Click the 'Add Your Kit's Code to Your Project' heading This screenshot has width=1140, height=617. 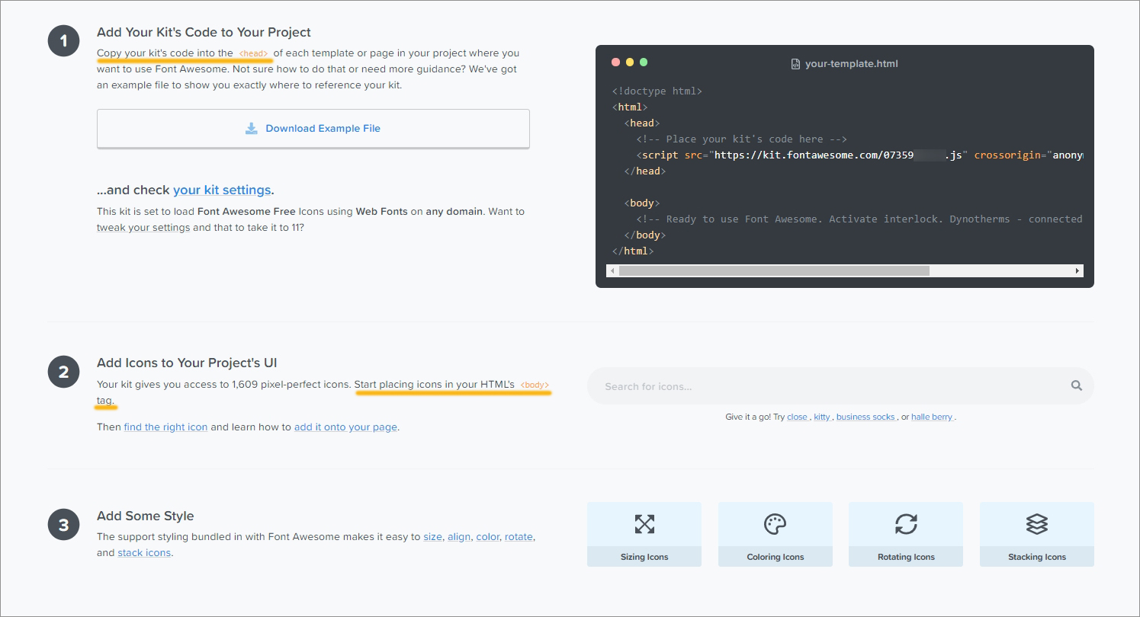coord(204,33)
